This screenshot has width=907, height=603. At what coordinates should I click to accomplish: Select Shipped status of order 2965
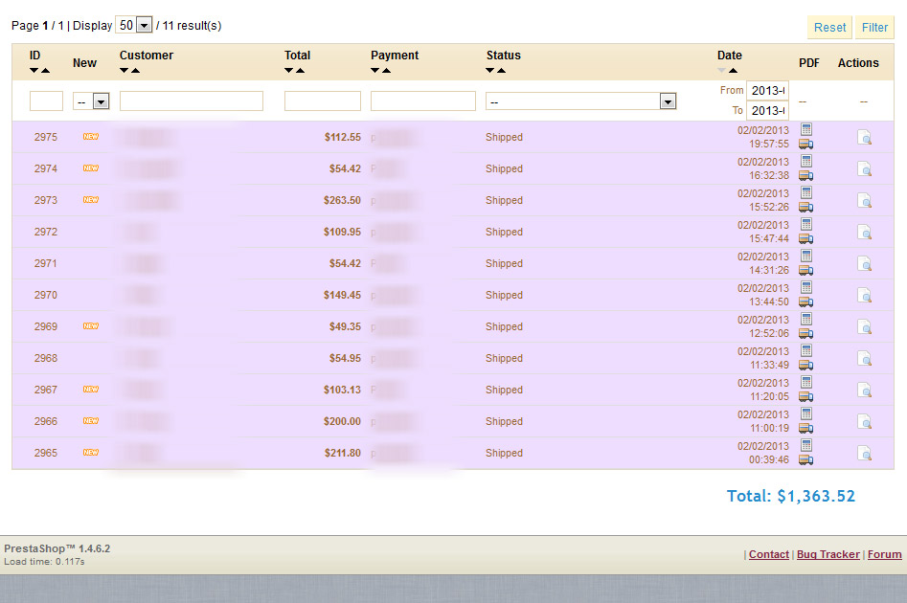point(504,453)
